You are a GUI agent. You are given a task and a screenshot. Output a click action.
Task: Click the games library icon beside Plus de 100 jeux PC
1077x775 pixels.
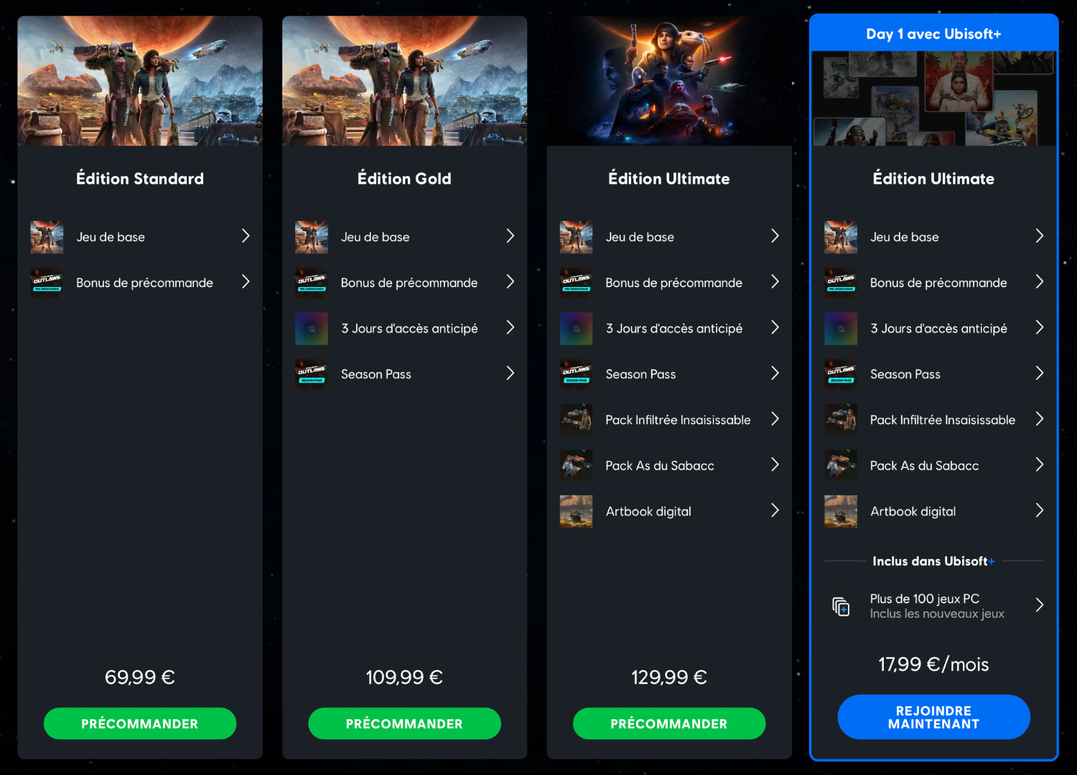point(841,606)
